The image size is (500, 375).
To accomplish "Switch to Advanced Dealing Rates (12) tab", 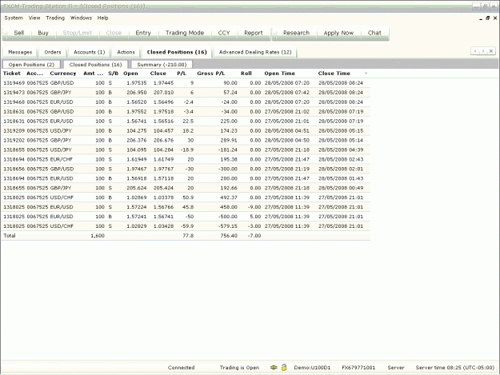I will pyautogui.click(x=255, y=52).
